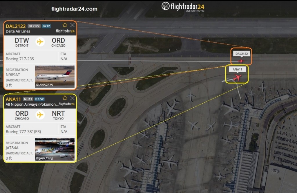Click the NH11 flight number badge
Image resolution: width=297 pixels, height=193 pixels.
(28, 99)
